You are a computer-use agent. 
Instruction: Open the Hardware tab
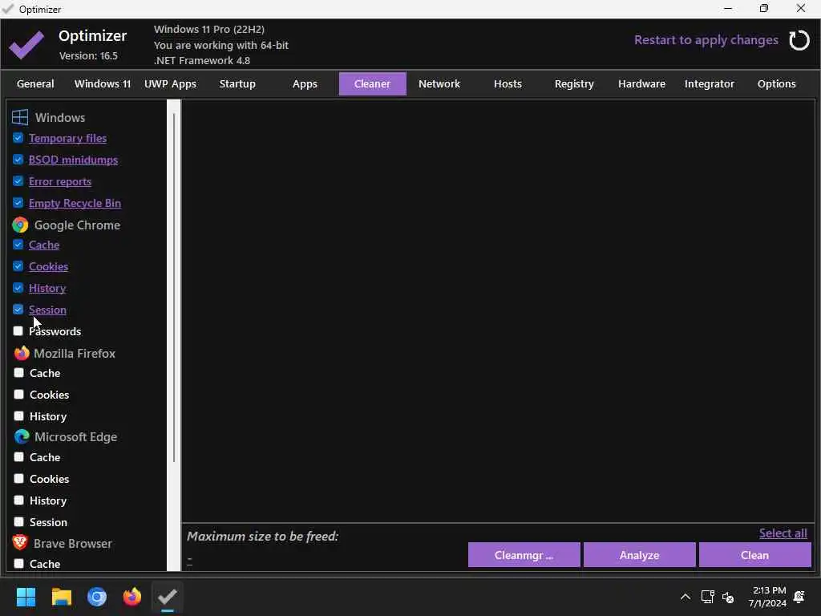click(x=641, y=83)
